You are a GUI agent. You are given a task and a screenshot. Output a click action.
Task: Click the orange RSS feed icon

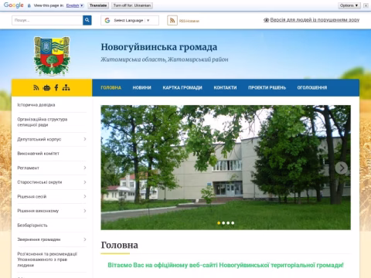pyautogui.click(x=172, y=20)
